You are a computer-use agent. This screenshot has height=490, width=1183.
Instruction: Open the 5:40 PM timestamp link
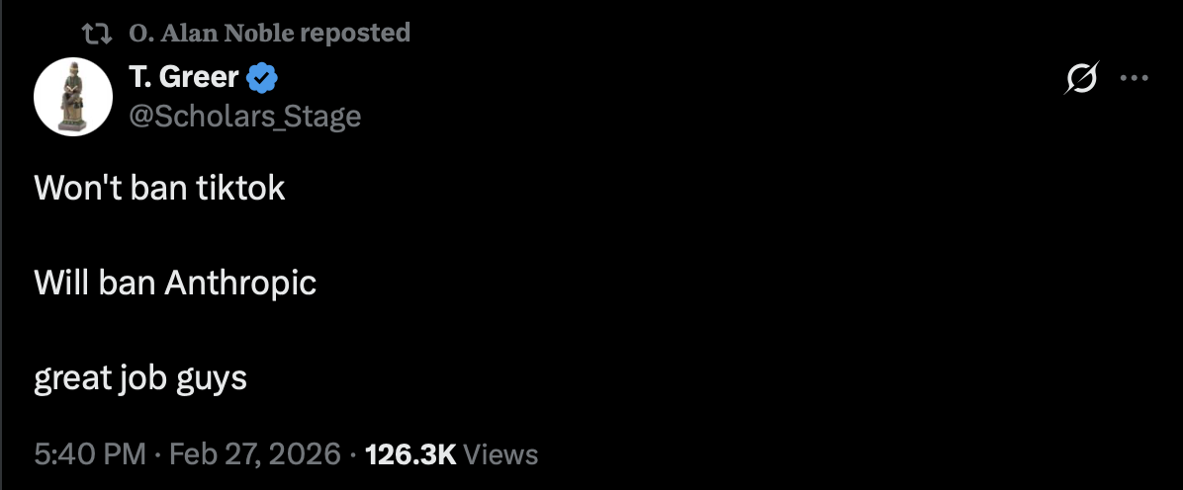pyautogui.click(x=90, y=454)
